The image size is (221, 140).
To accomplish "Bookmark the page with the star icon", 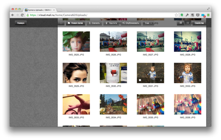I will coord(176,15).
